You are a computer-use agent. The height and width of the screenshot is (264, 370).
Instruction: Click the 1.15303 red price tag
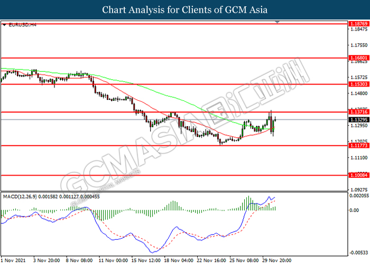click(x=359, y=84)
